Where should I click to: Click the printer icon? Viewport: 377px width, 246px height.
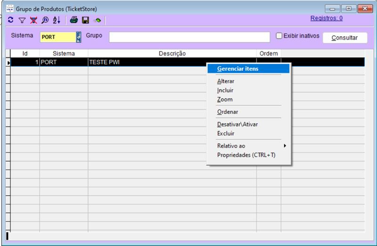(x=74, y=20)
